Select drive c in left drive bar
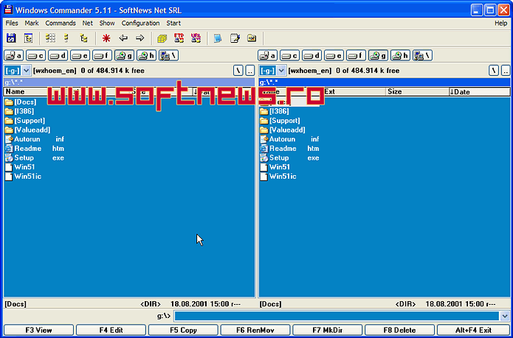Viewport: 513px width, 338px height. tap(35, 55)
